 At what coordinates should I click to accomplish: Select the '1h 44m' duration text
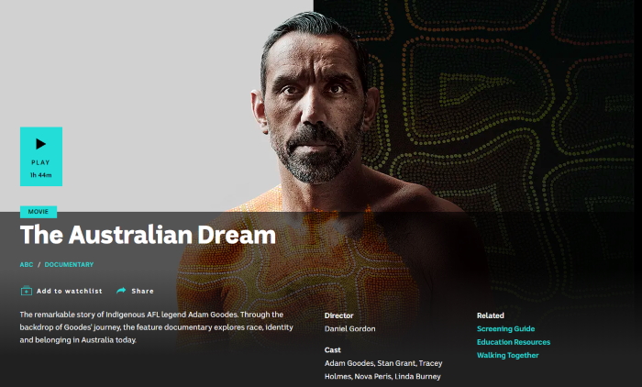pos(41,175)
